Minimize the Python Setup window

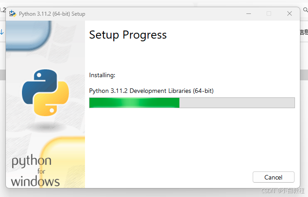click(x=249, y=13)
